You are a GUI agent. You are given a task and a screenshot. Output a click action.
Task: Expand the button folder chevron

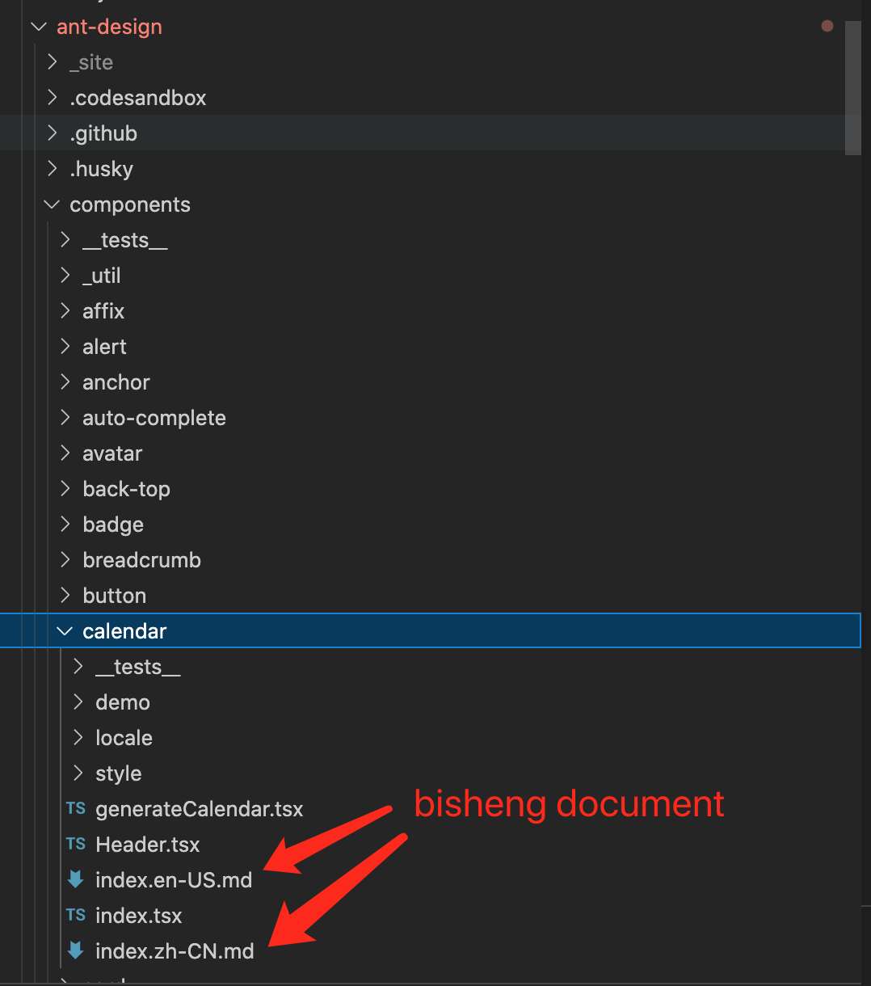[65, 596]
